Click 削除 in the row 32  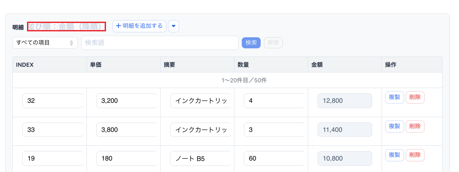coord(415,97)
